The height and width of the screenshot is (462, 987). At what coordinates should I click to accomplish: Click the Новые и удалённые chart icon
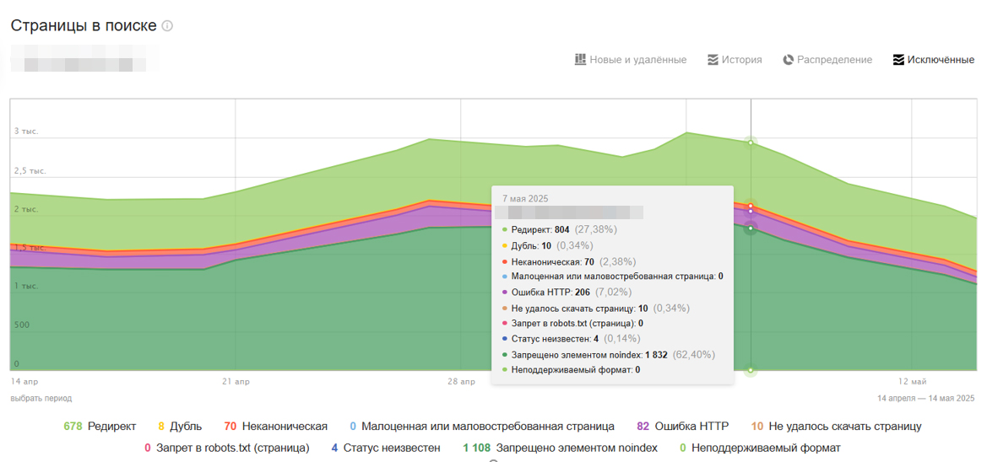click(x=580, y=60)
